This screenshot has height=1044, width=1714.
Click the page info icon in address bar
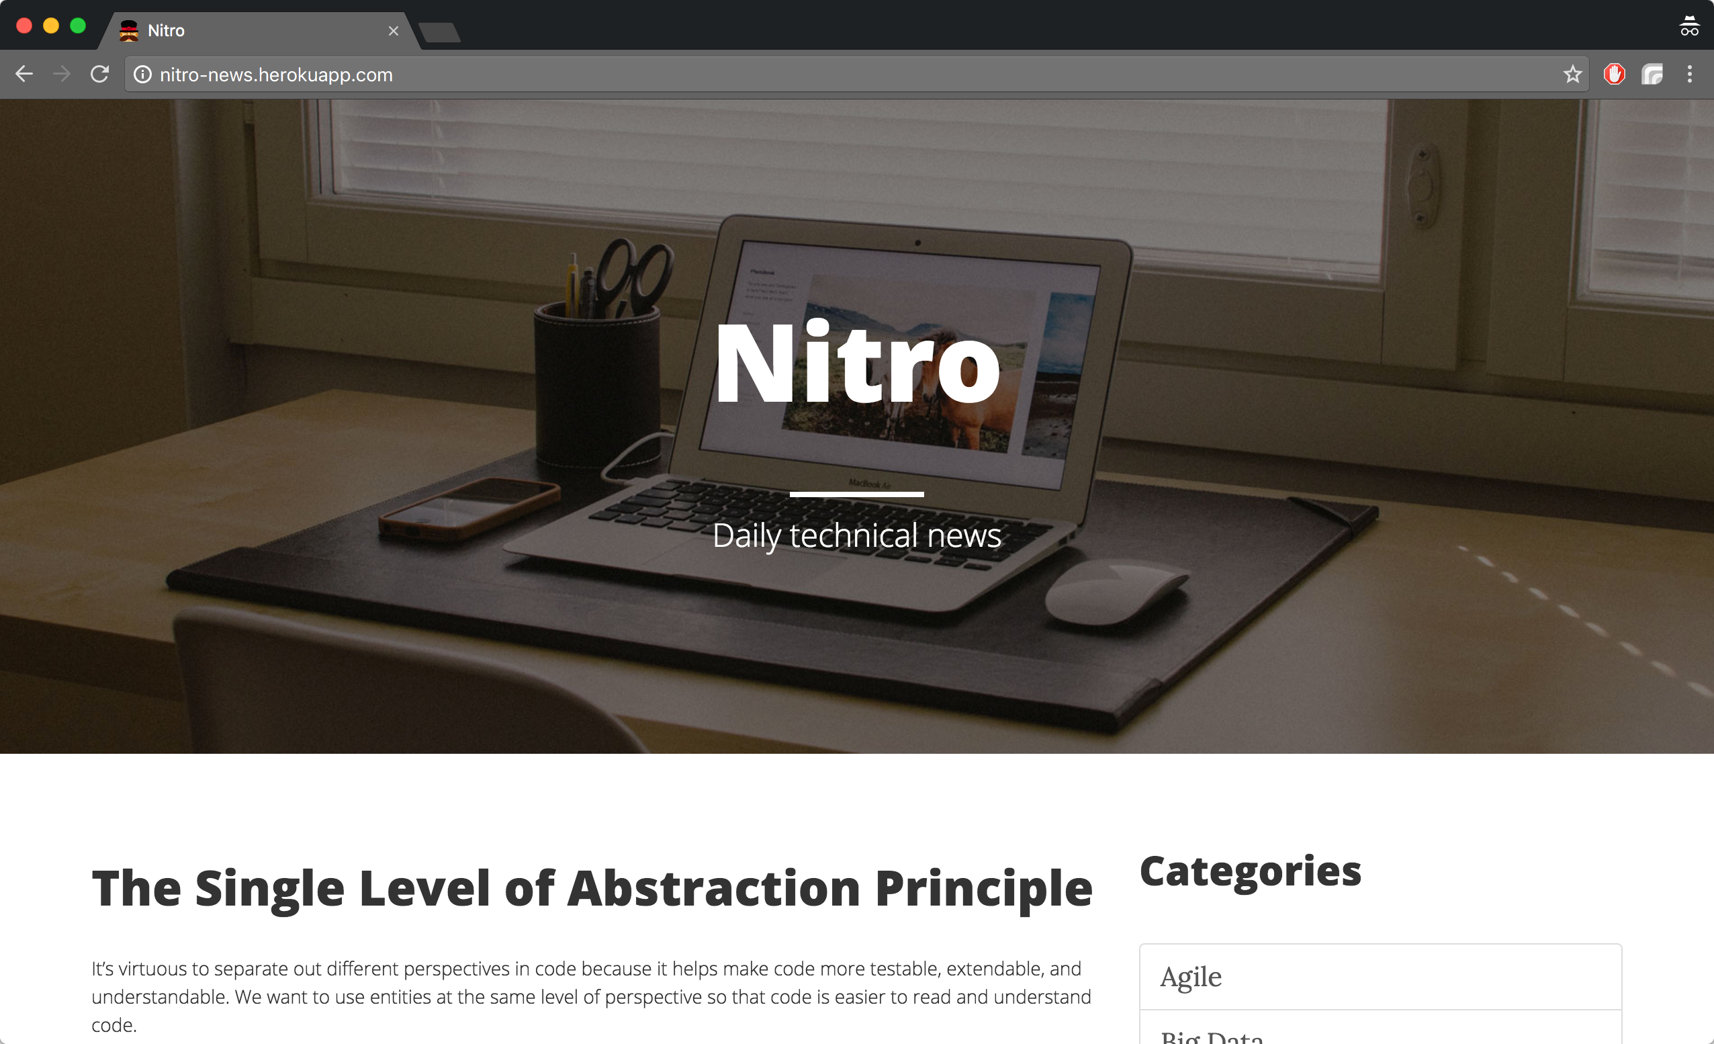point(144,75)
